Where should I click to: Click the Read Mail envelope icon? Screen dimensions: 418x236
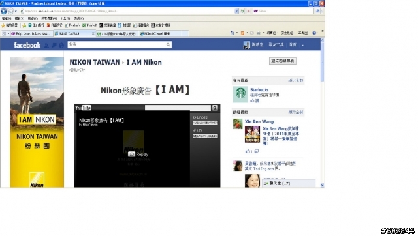252,33
